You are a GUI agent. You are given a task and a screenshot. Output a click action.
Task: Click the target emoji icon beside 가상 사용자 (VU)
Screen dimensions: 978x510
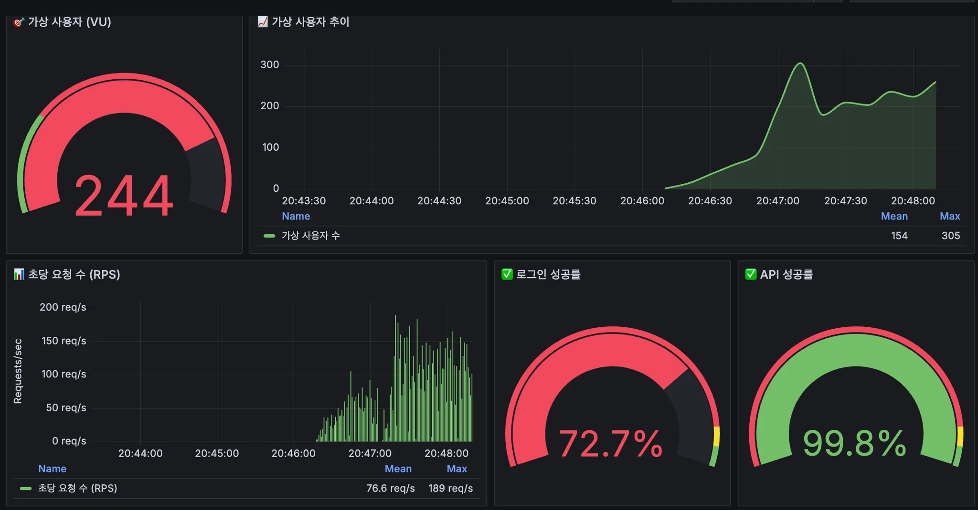19,22
